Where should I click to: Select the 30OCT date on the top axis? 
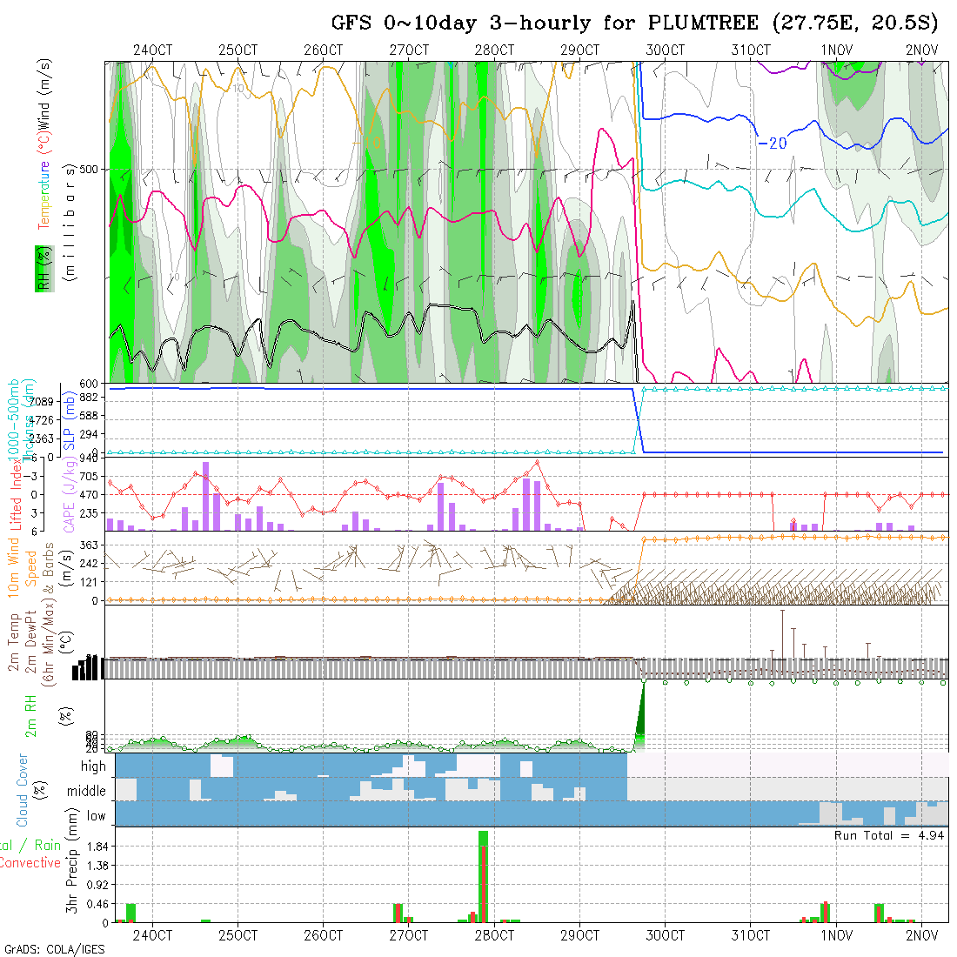tap(665, 50)
